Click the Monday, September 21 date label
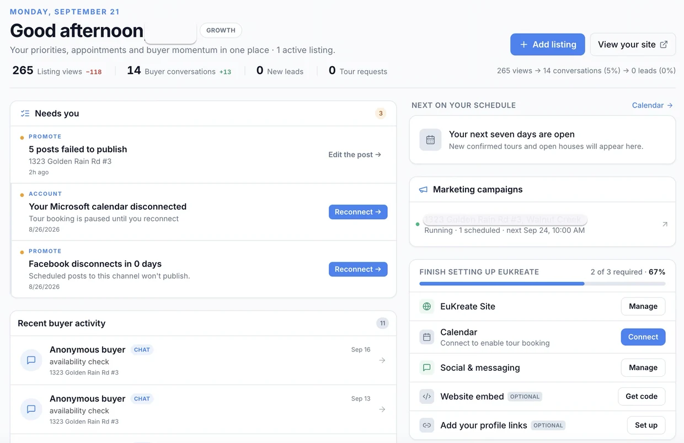 point(65,12)
